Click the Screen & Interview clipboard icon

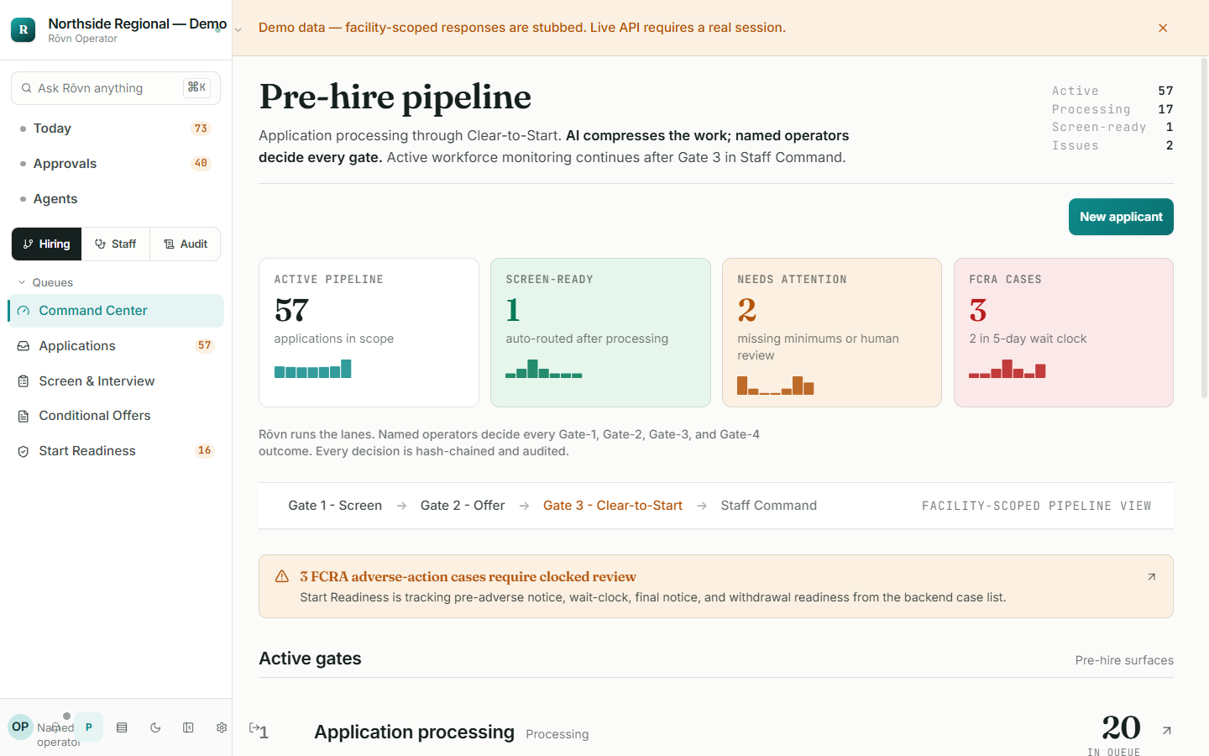point(24,381)
